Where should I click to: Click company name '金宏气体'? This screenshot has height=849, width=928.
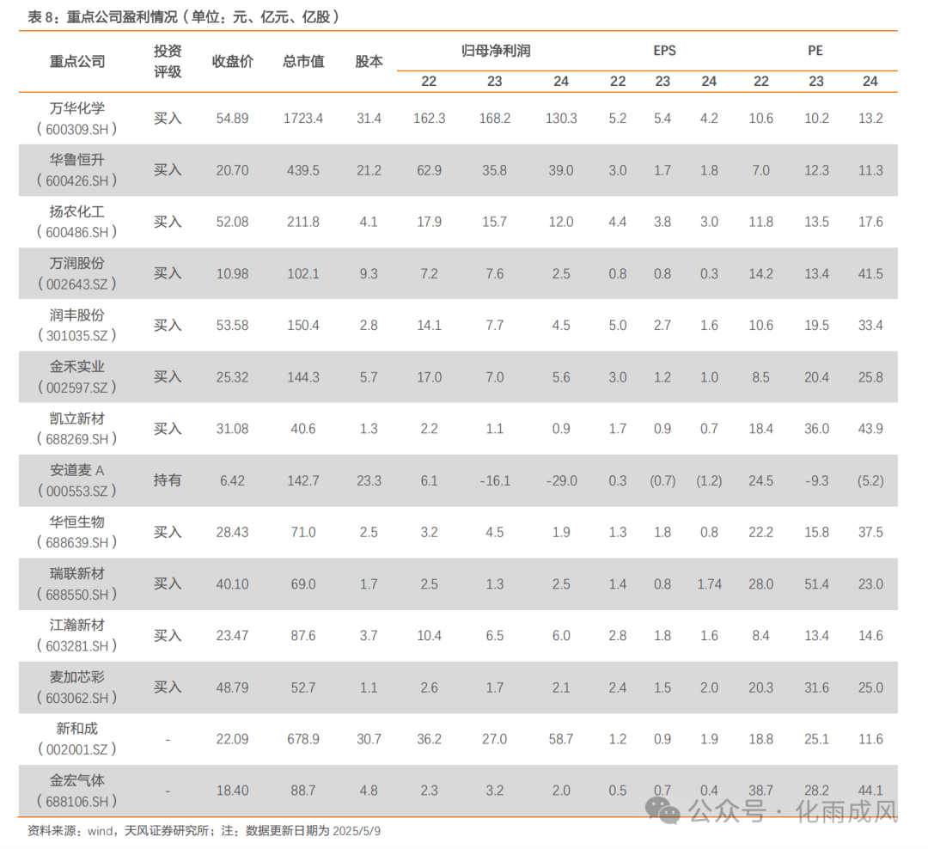[77, 780]
